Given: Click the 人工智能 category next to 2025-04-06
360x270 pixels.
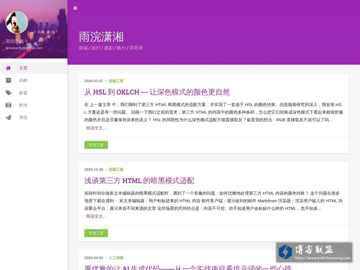Looking at the screenshot, I should pos(116,258).
